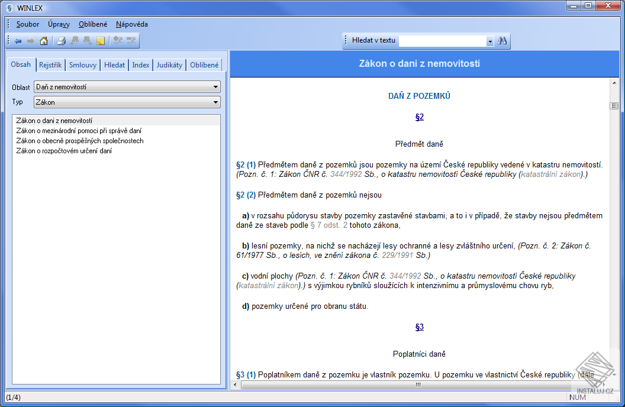625x407 pixels.
Task: Go forward with the gray right arrow
Action: (x=30, y=41)
